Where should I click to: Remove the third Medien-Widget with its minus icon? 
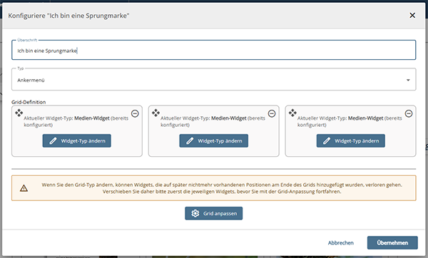tap(409, 113)
